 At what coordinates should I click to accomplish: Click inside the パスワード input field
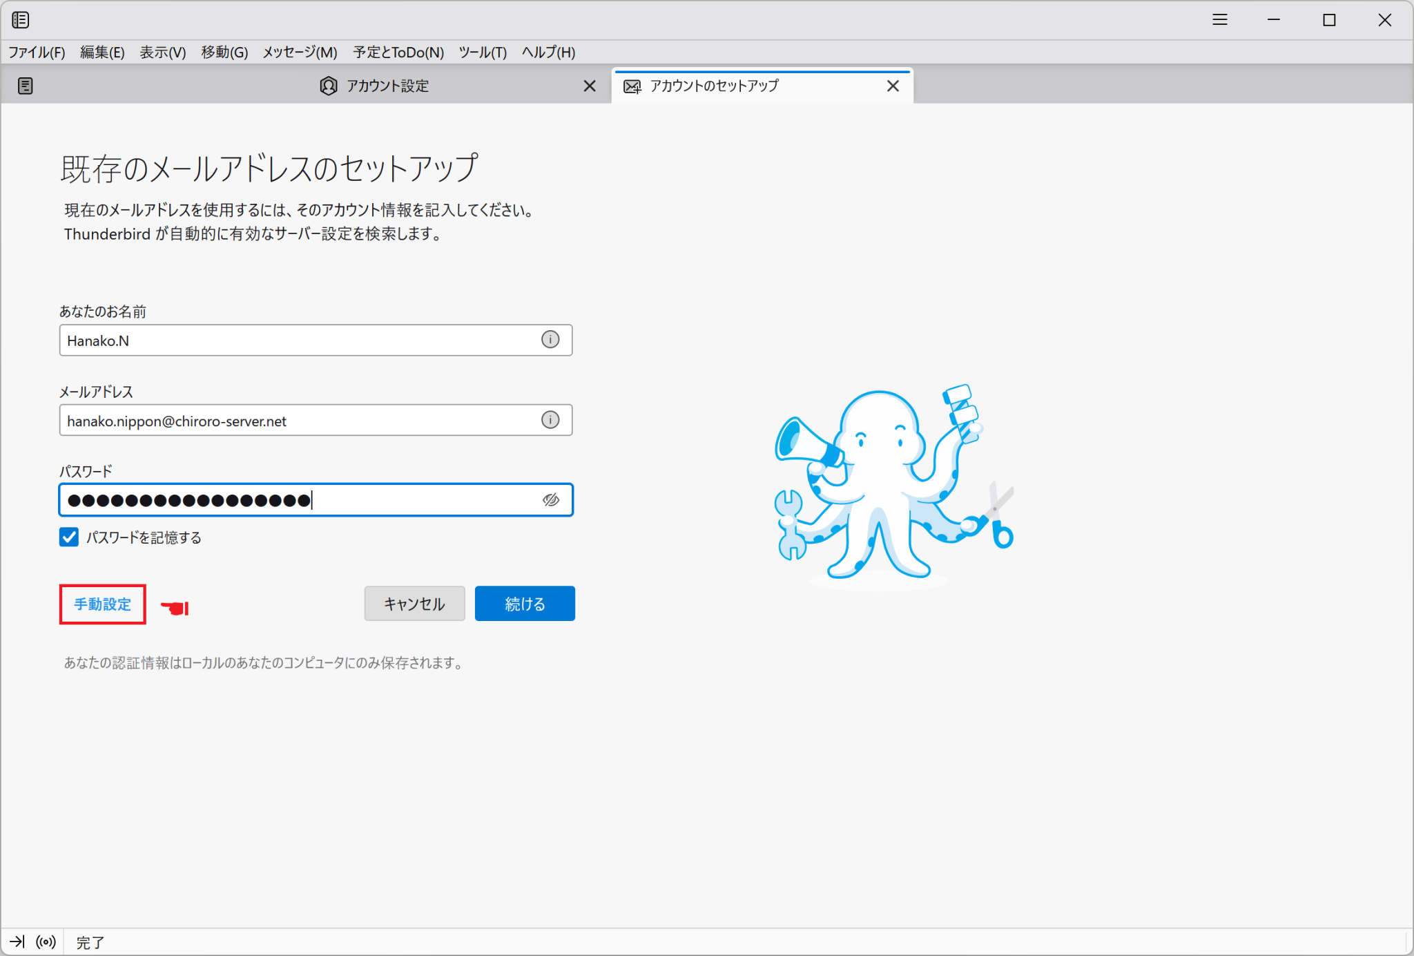311,499
